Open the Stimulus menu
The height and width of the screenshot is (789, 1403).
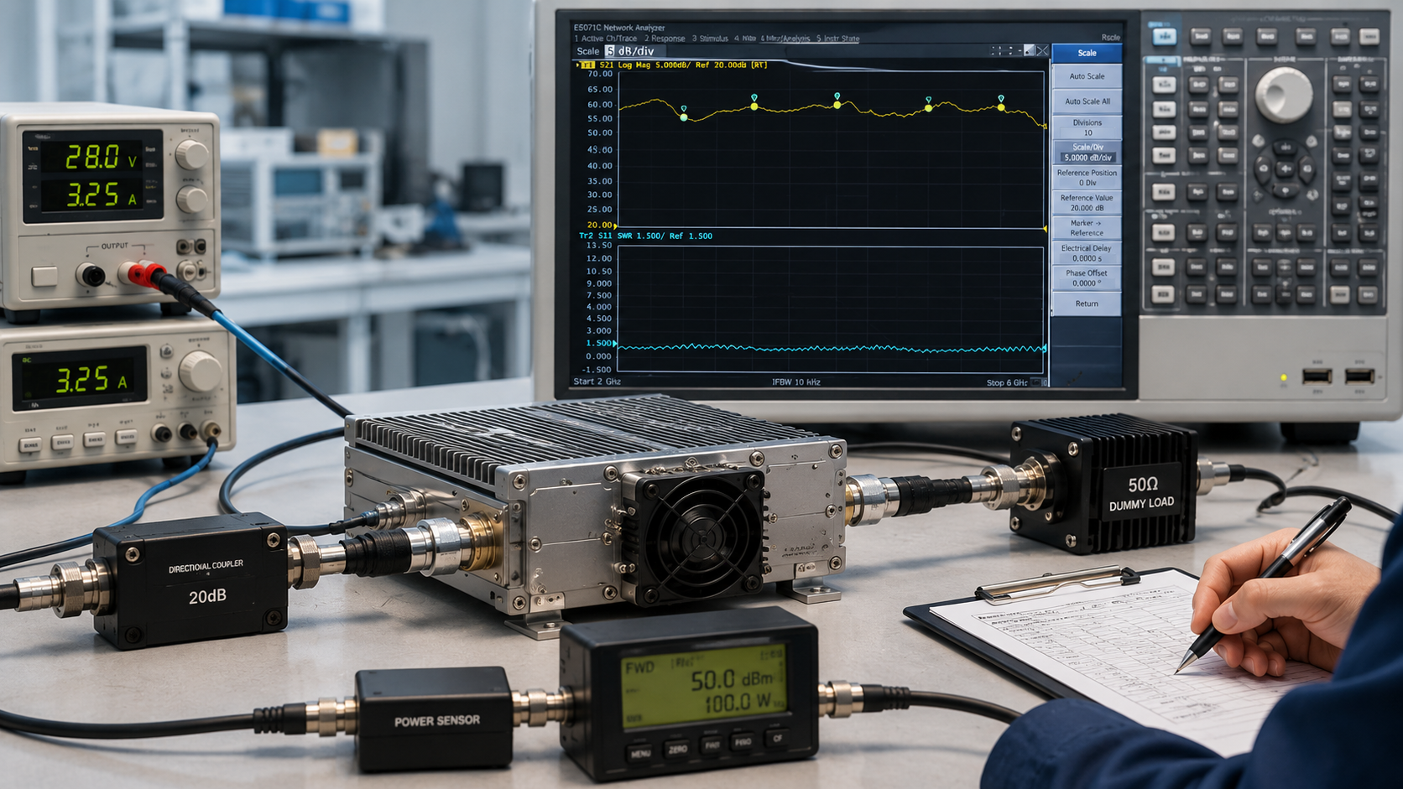coord(710,39)
